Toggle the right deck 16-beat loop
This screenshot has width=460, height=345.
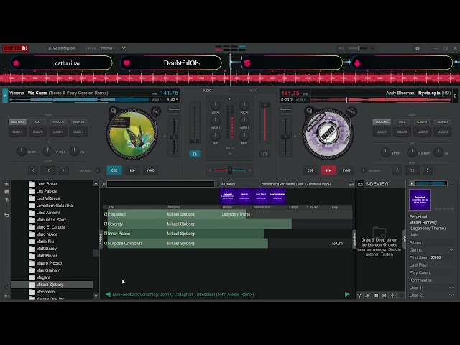(x=413, y=170)
